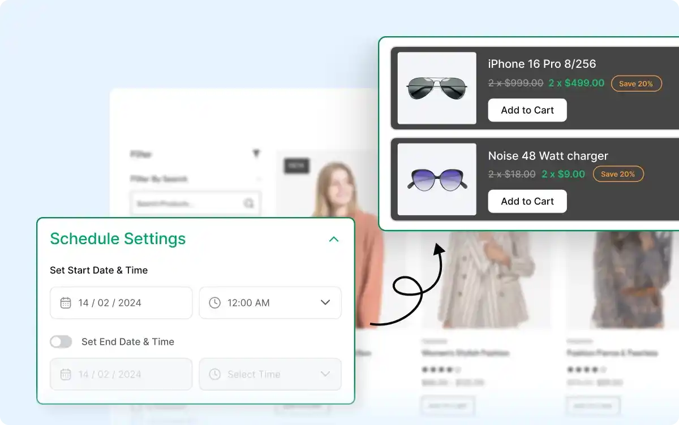
Task: Enable the Set End Date & Time toggle
Action: point(61,341)
